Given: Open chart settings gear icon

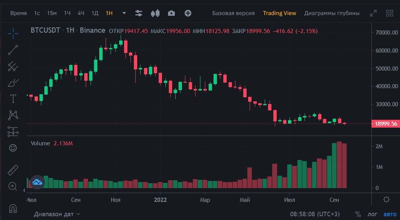Looking at the screenshot, I should (386, 199).
